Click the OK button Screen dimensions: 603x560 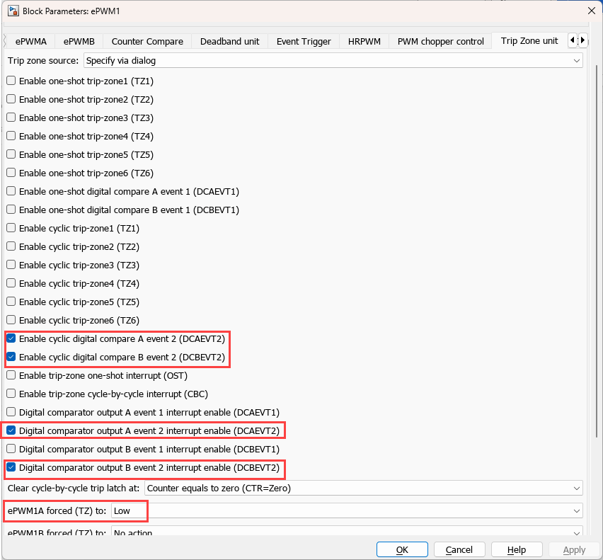[x=402, y=550]
